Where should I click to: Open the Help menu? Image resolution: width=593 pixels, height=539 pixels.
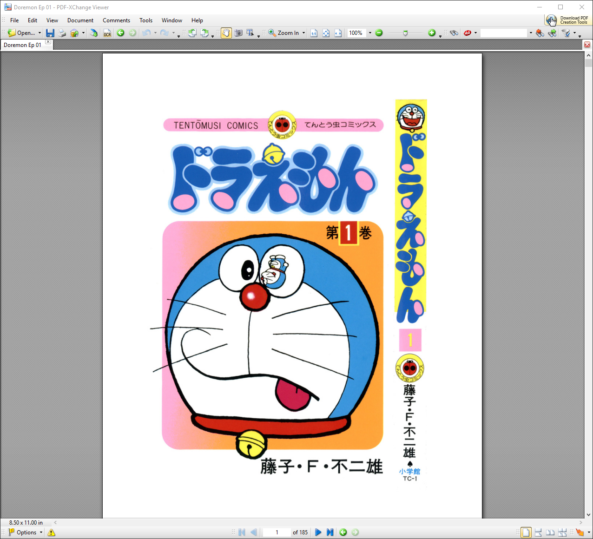coord(197,20)
